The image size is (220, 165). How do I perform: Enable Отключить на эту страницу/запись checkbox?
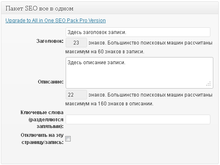[68, 139]
